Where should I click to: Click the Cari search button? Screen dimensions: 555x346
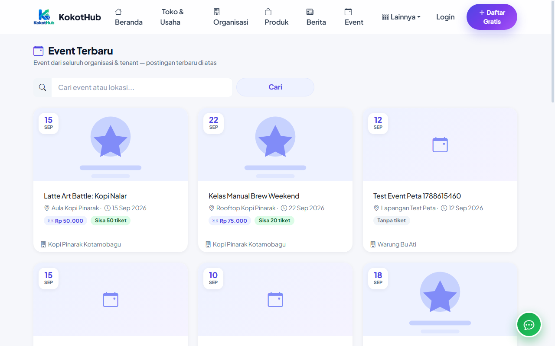point(275,87)
